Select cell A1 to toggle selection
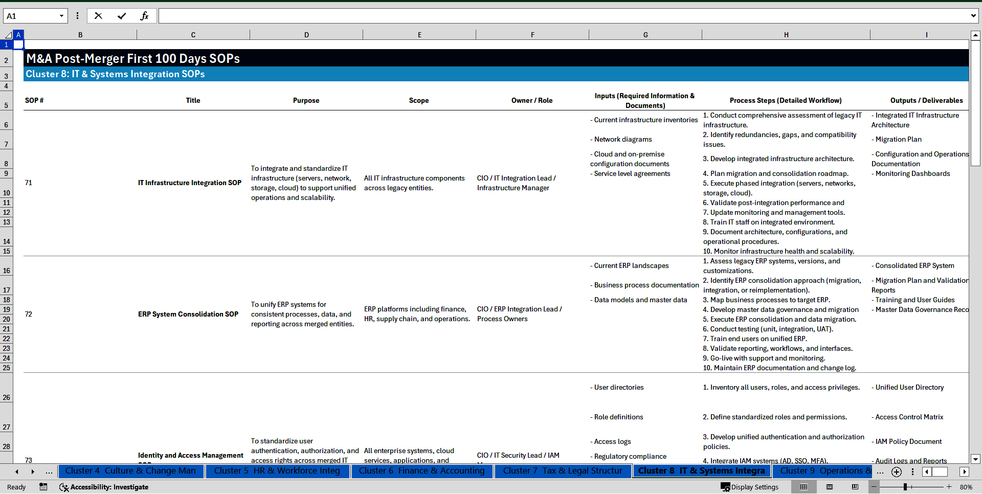Screen dimensions: 982x494 (x=18, y=44)
